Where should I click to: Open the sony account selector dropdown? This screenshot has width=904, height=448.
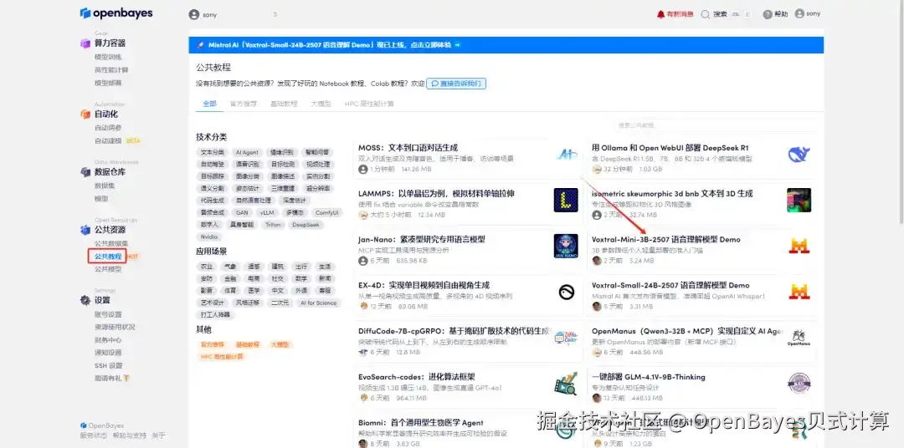(x=234, y=14)
